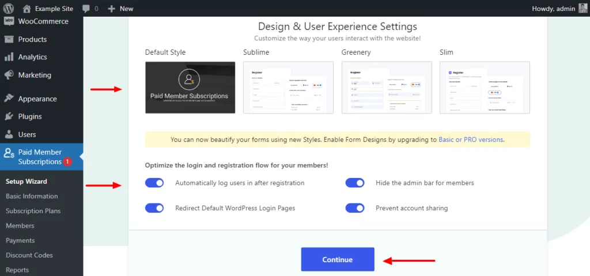Click the Sublime label text
This screenshot has width=590, height=276.
[x=256, y=52]
